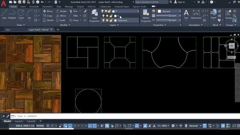Click the Group tool

tap(228, 14)
